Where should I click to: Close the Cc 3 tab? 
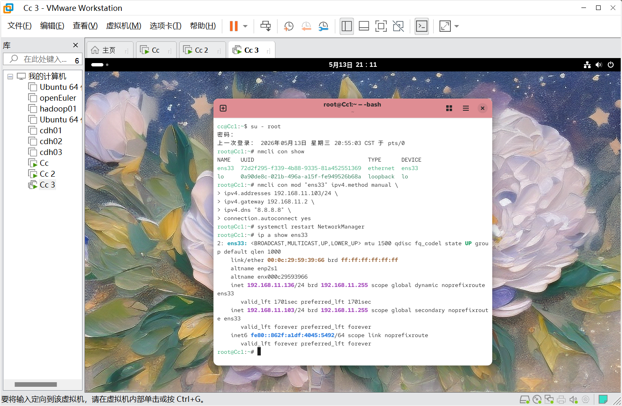pyautogui.click(x=268, y=51)
